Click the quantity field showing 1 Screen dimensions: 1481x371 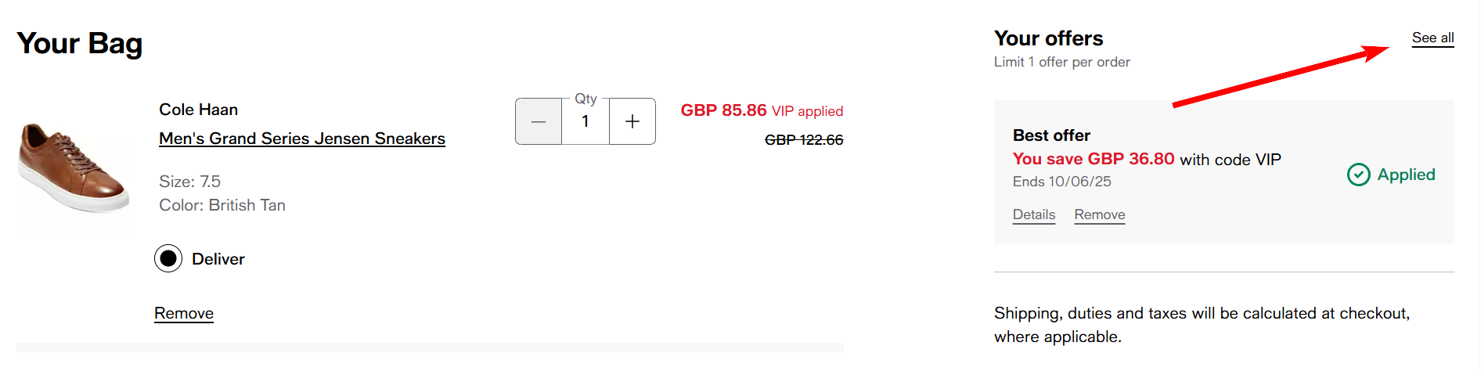[x=586, y=122]
